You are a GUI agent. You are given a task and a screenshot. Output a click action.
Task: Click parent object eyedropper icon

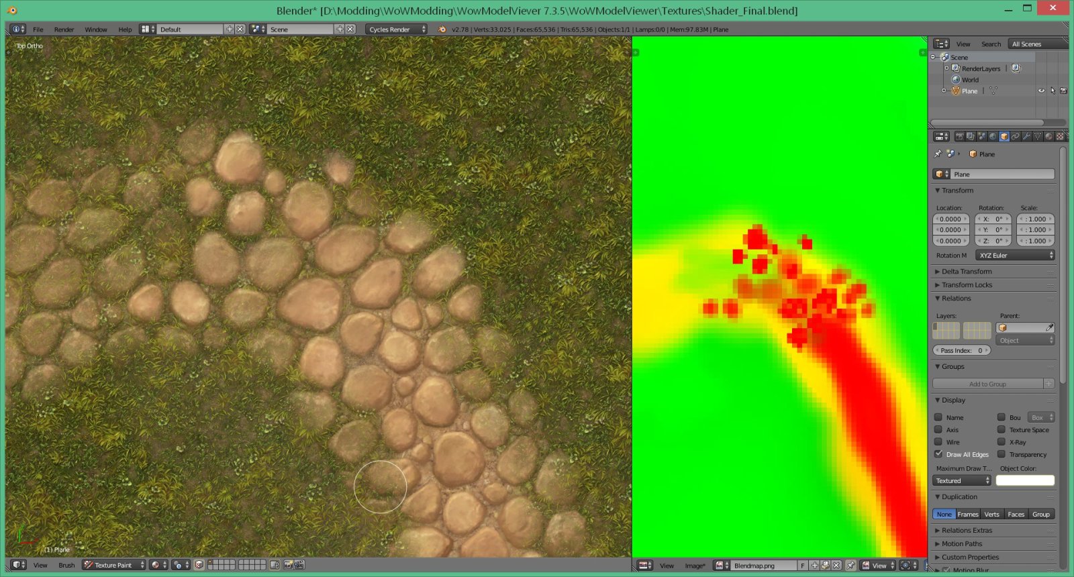(1049, 327)
